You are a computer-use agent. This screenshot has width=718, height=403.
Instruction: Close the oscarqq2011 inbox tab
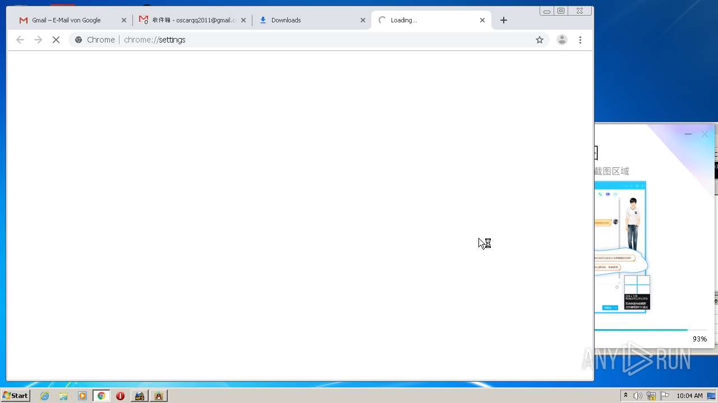pos(243,20)
